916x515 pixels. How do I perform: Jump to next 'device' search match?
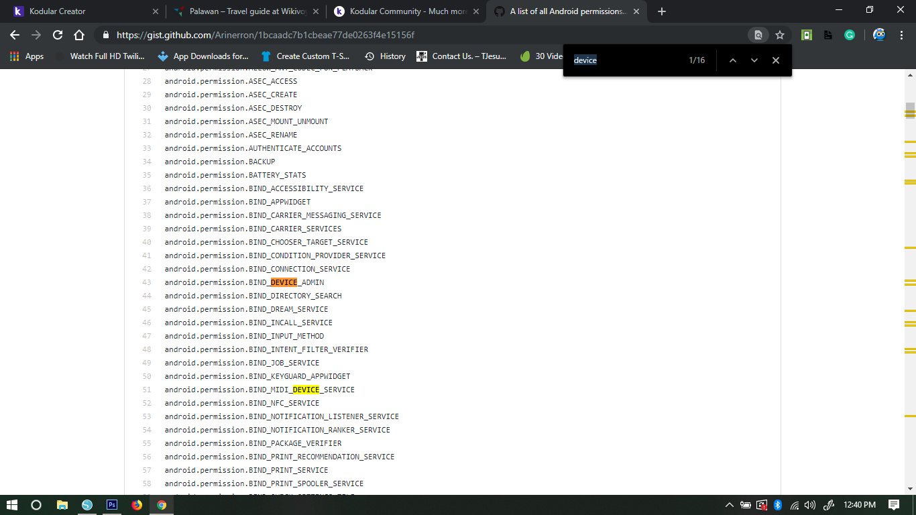(754, 60)
